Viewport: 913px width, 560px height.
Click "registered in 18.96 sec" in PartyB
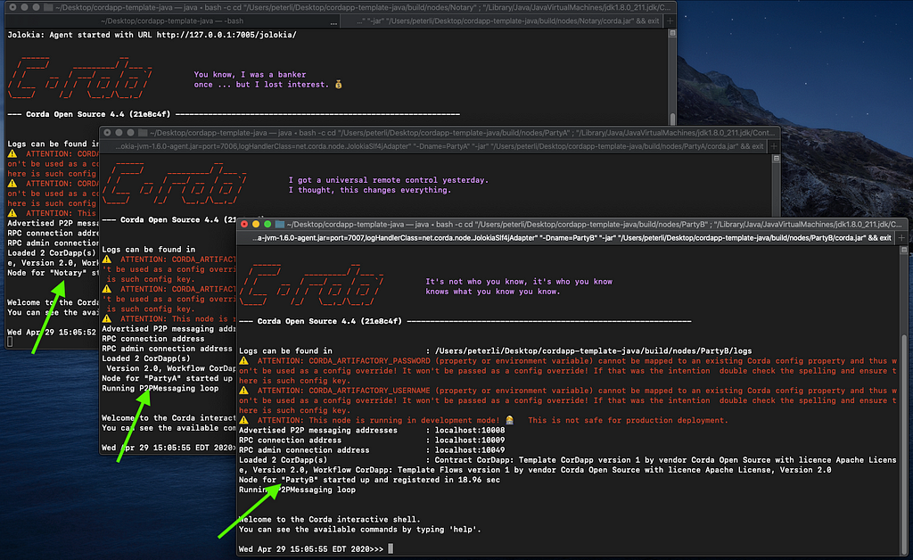[447, 480]
